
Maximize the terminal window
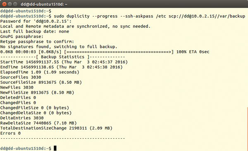click(x=15, y=4)
